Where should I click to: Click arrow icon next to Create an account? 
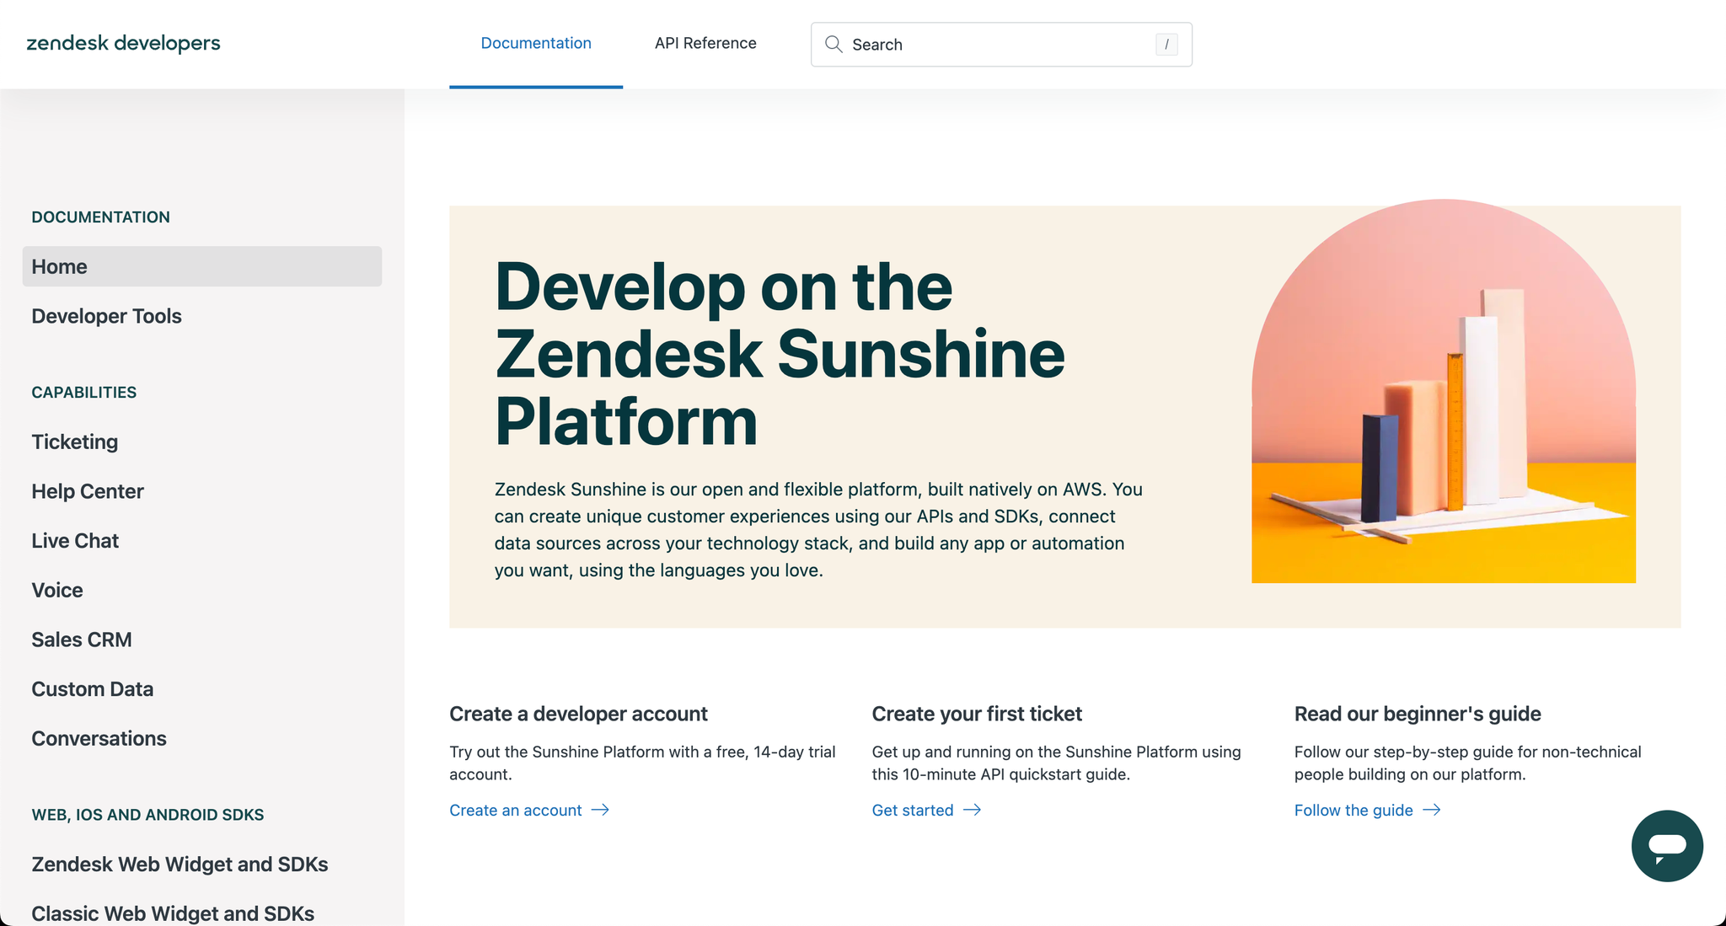(600, 810)
